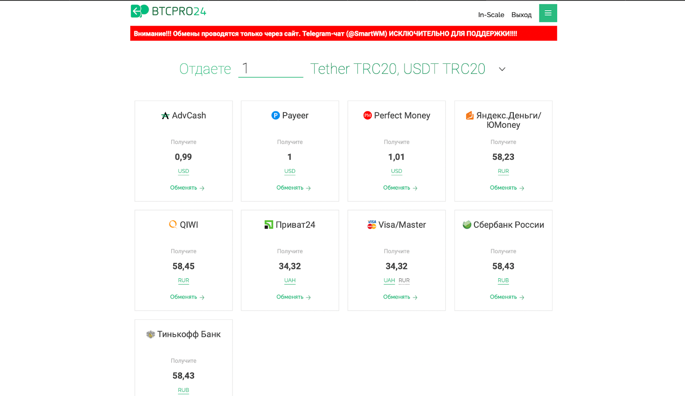The height and width of the screenshot is (396, 685).
Task: Click the AdvCash card title
Action: pyautogui.click(x=189, y=116)
